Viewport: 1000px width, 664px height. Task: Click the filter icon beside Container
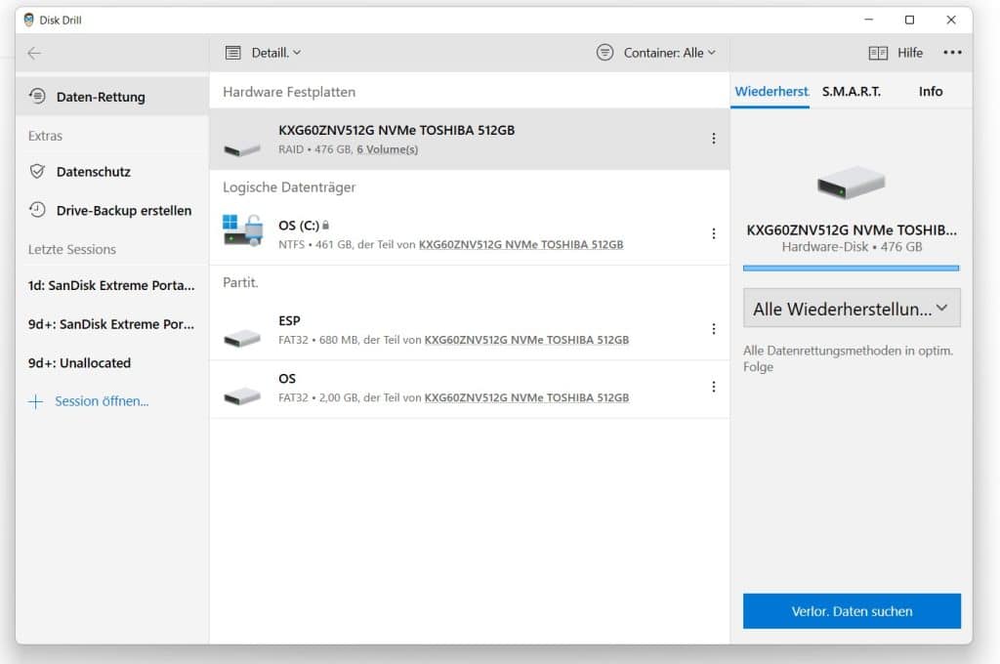(604, 53)
